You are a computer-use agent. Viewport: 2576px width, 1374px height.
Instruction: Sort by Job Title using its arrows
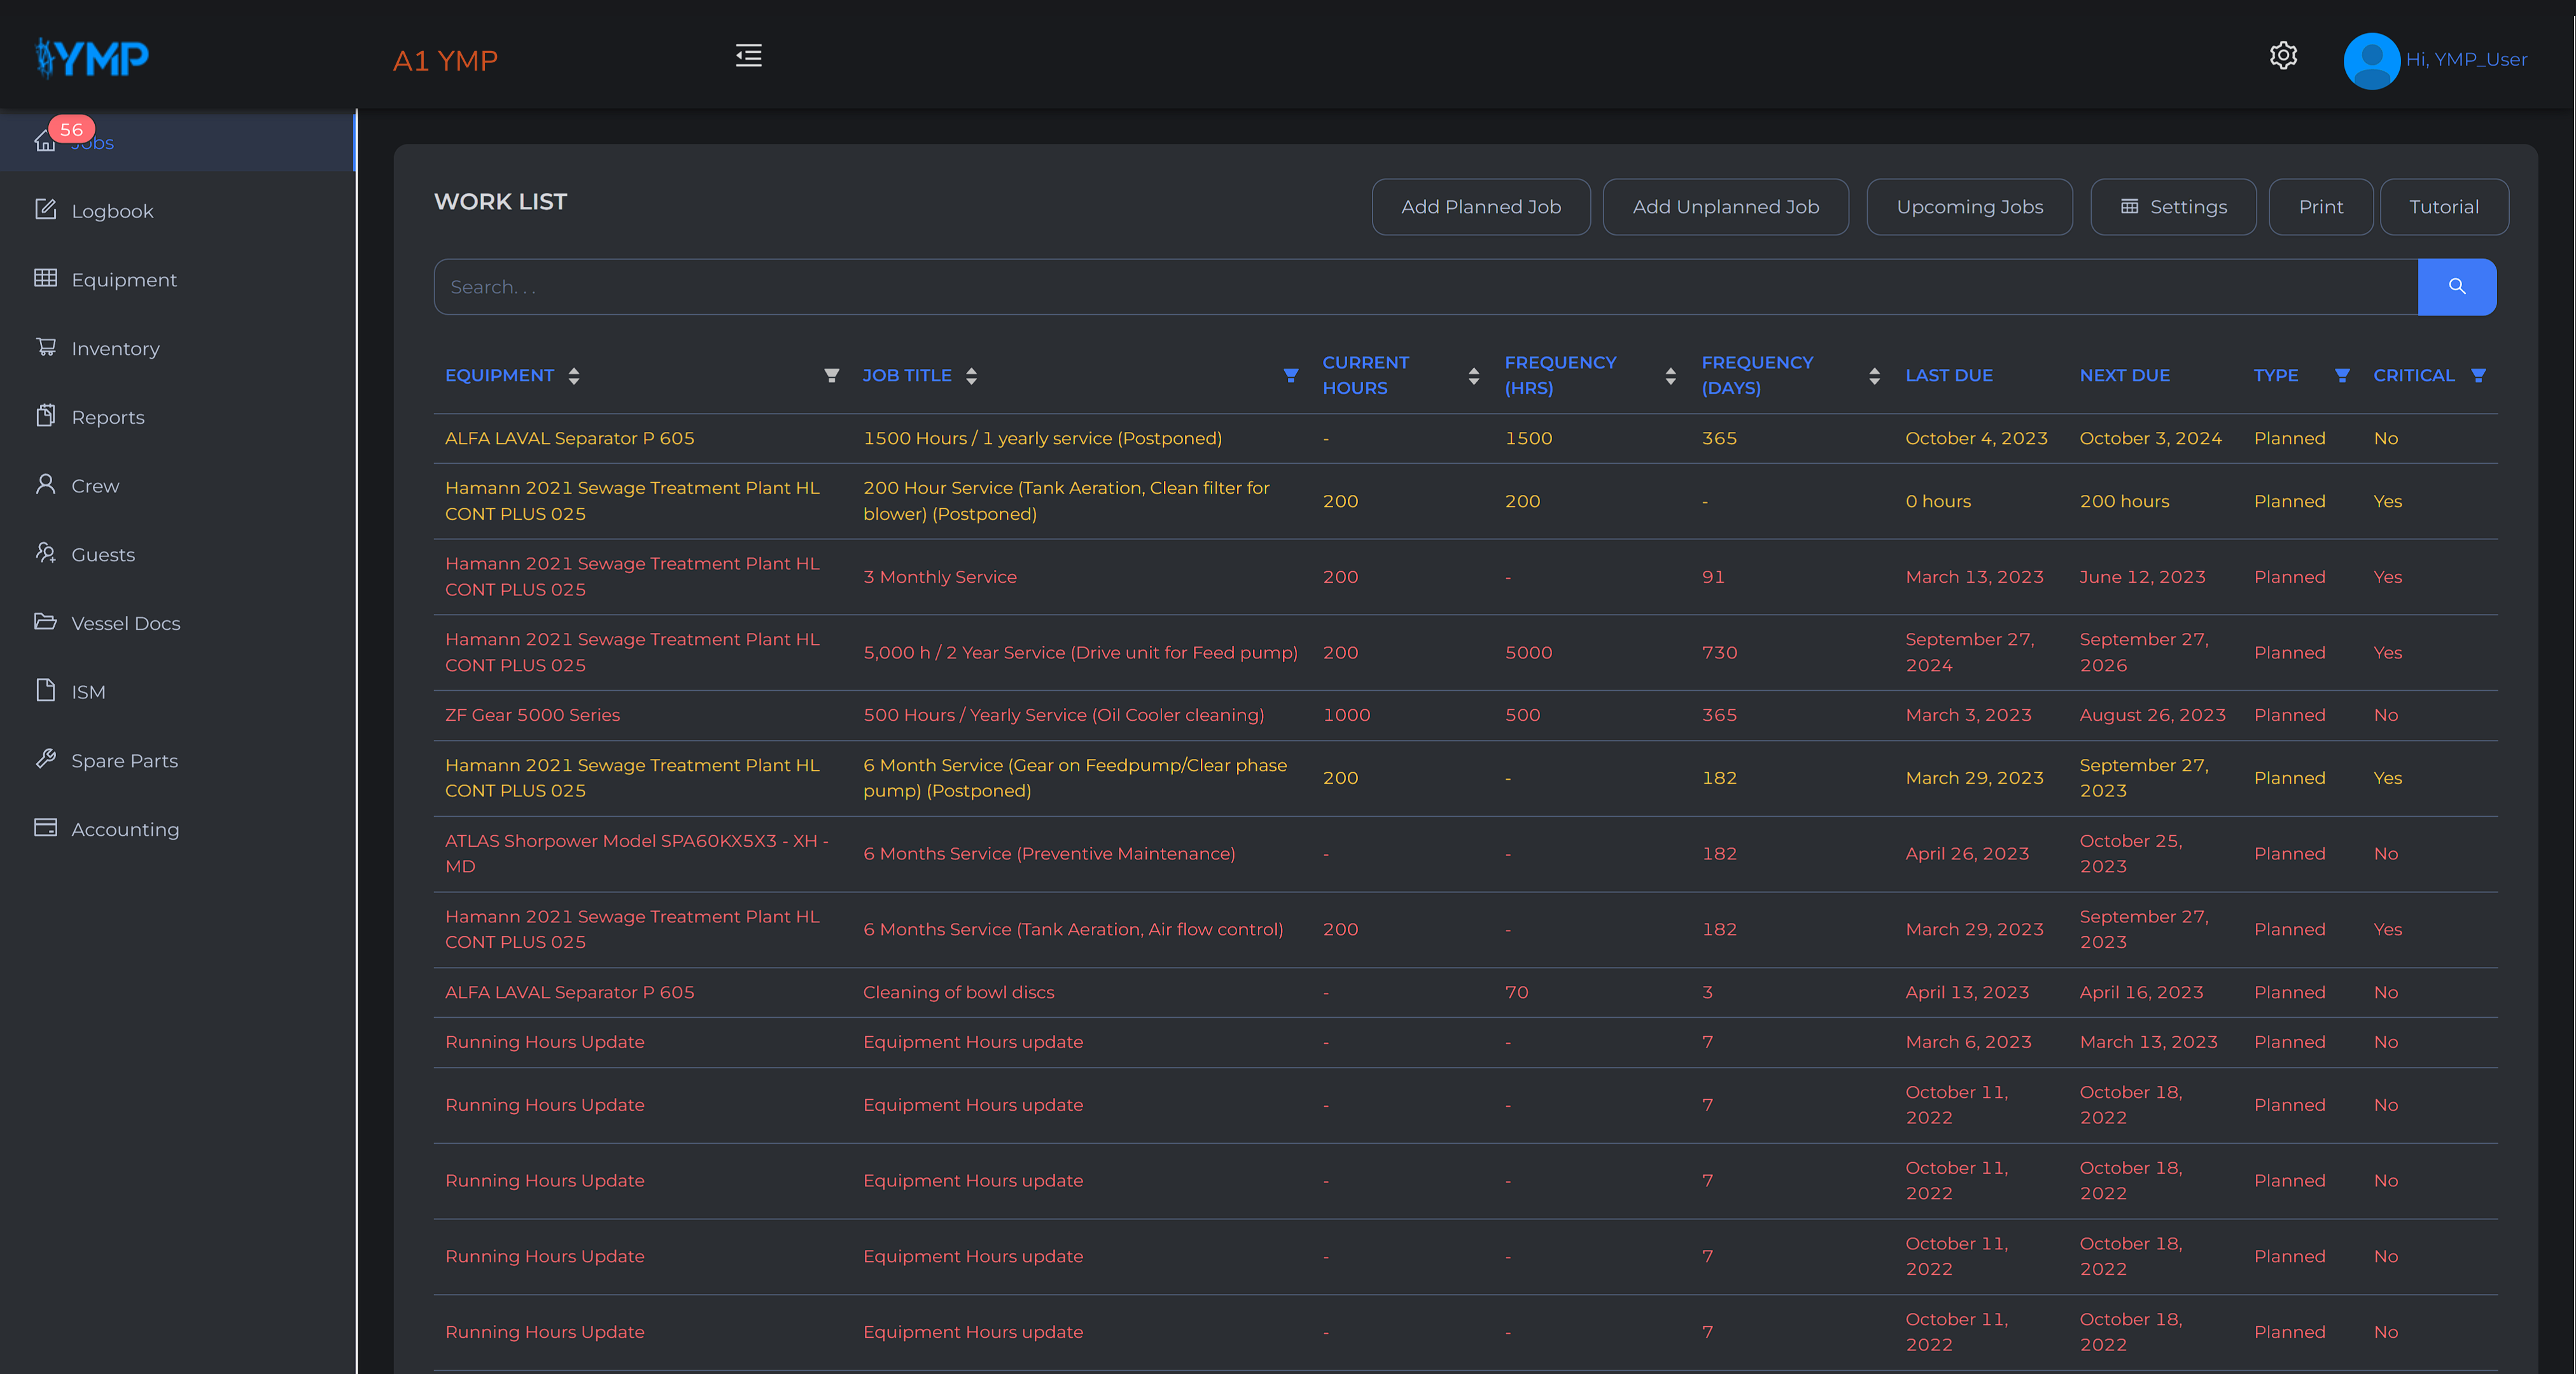click(971, 375)
